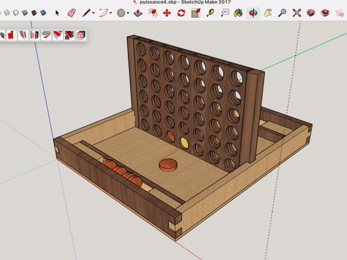Screen dimensions: 347x260
Task: Pick the Tape Measure tool
Action: coord(210,12)
